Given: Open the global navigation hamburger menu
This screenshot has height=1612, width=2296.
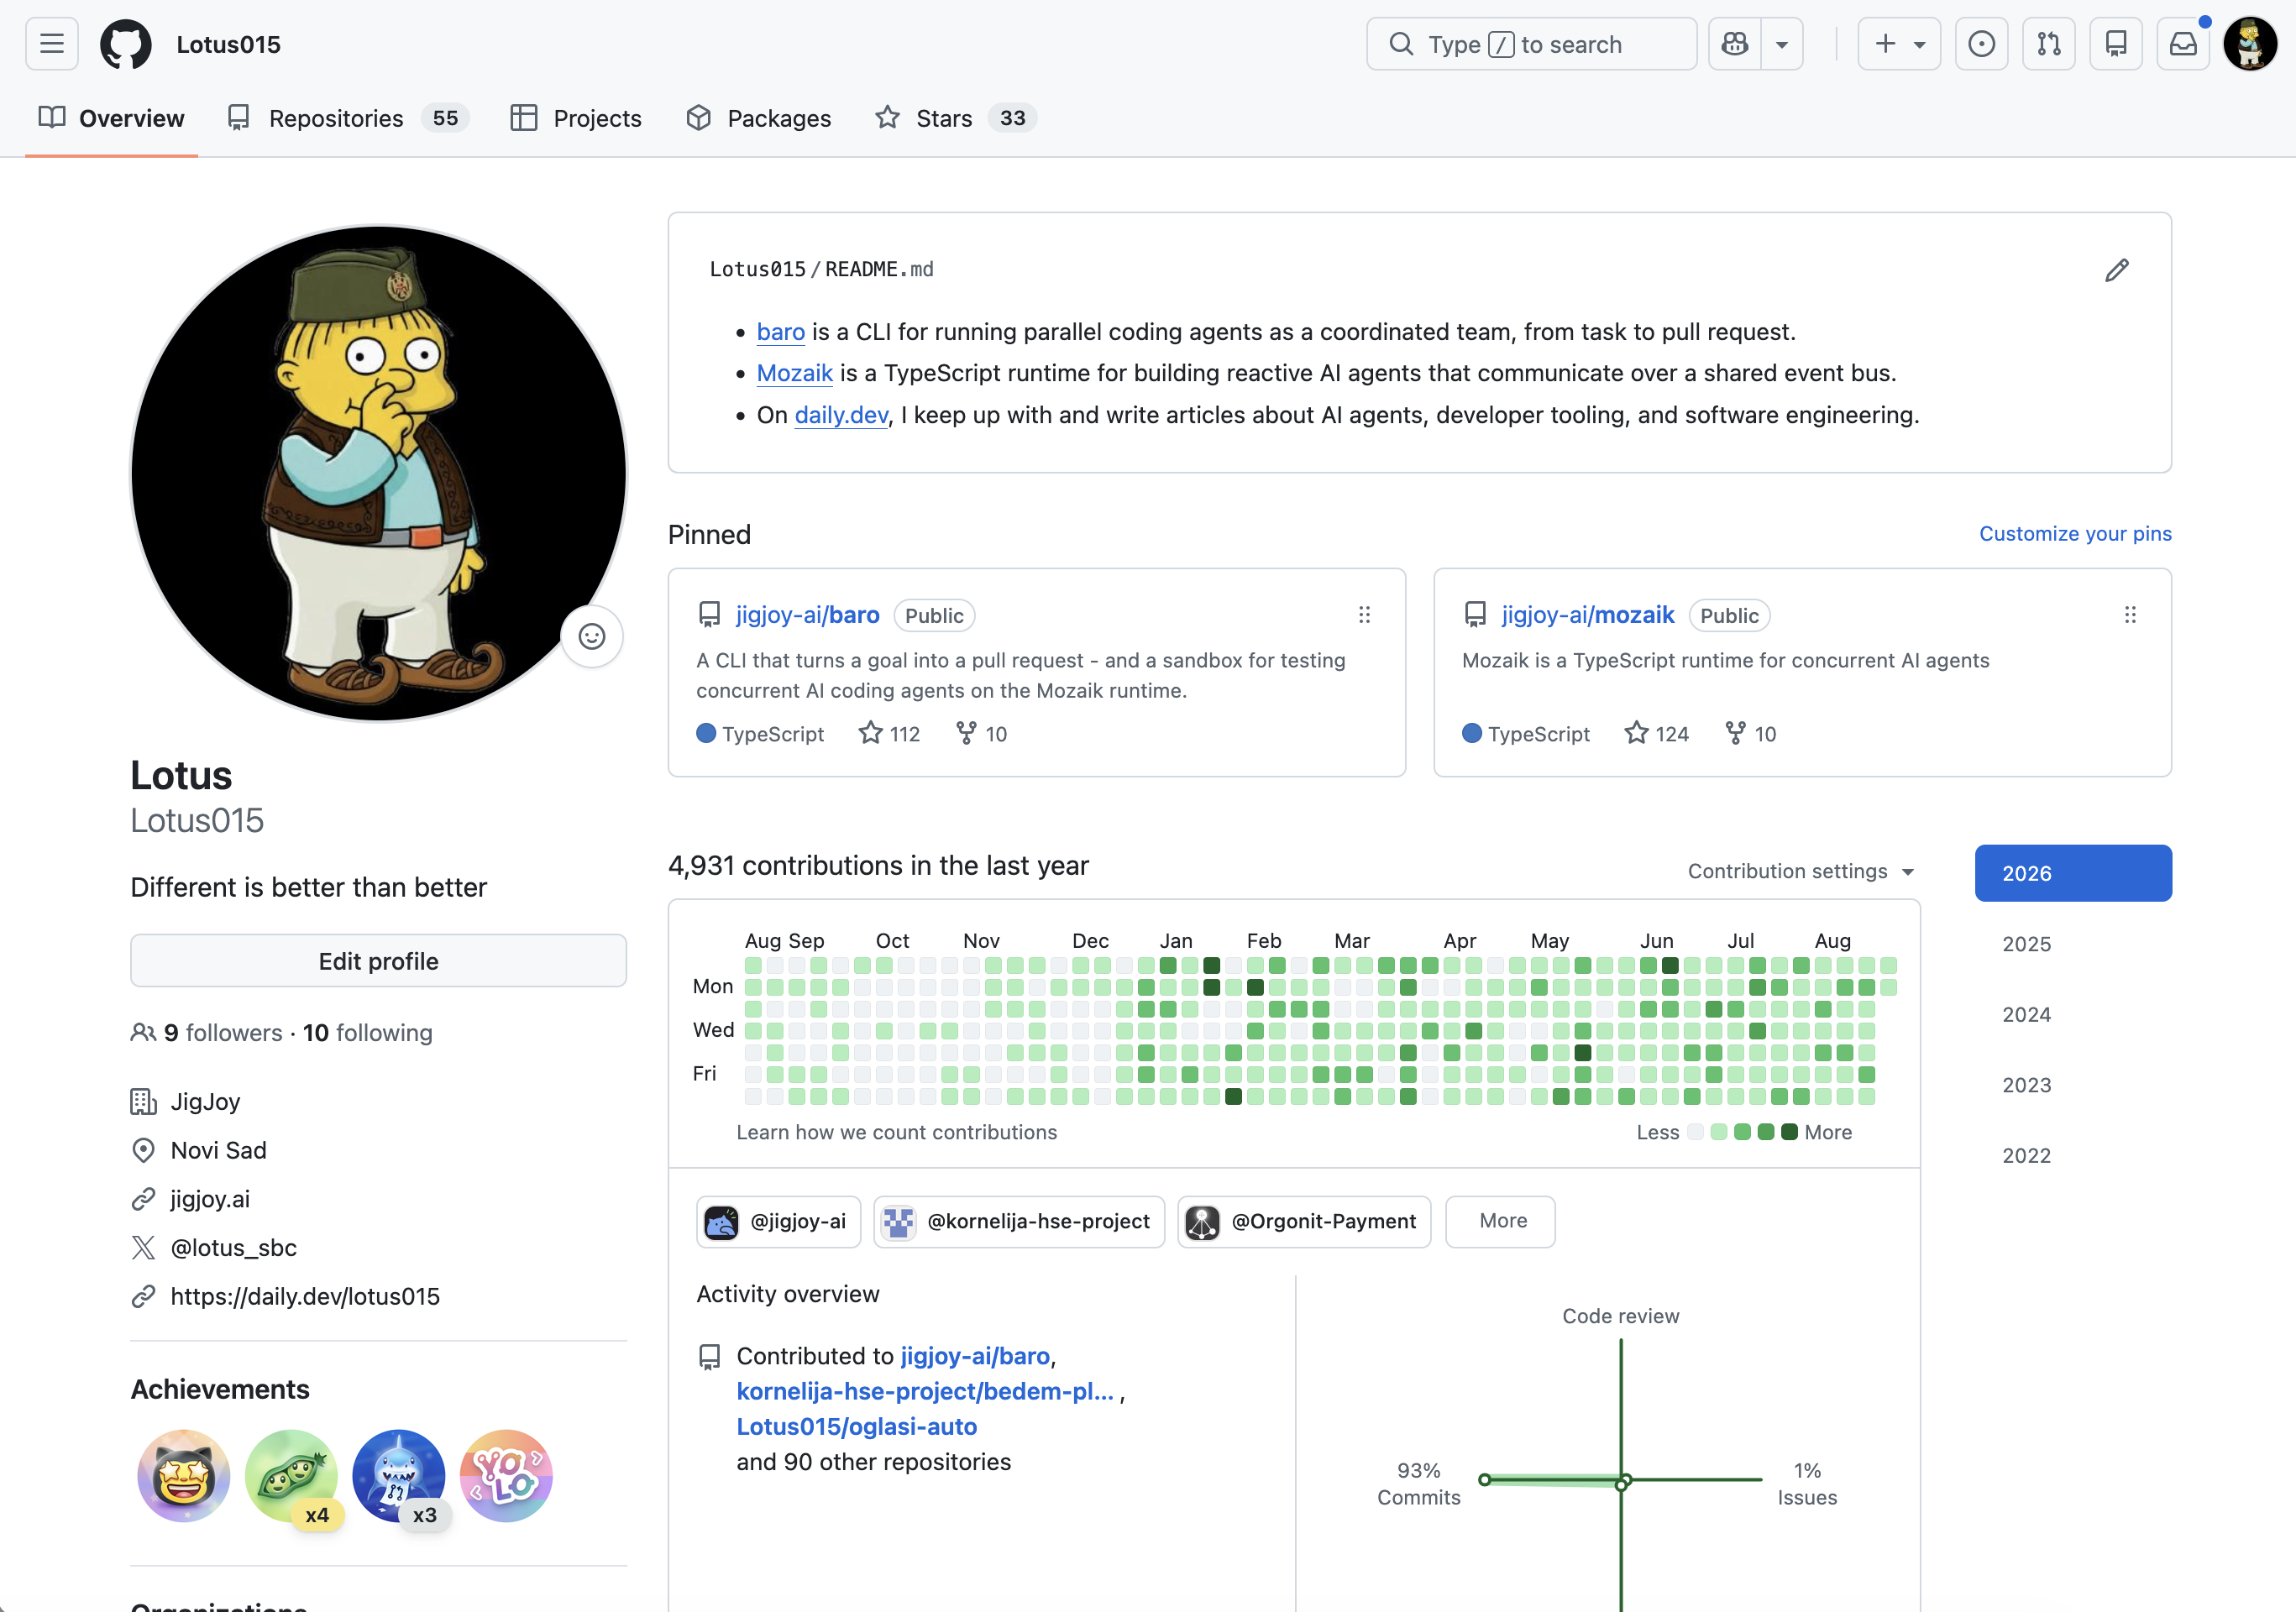Looking at the screenshot, I should pos(52,44).
